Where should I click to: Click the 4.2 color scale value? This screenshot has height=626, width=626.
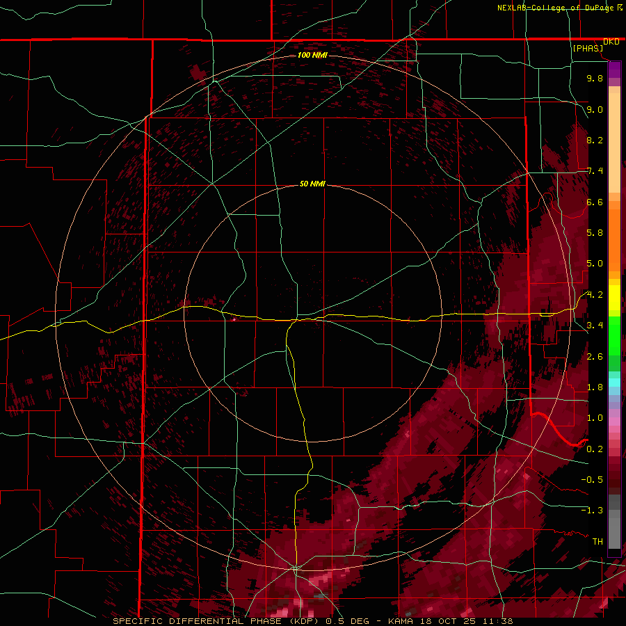point(595,295)
